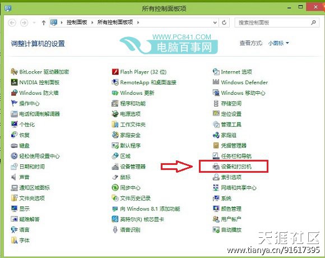The width and height of the screenshot is (325, 258).
Task: Open 向 Windows 8.1 添加功能 link
Action: click(150, 209)
